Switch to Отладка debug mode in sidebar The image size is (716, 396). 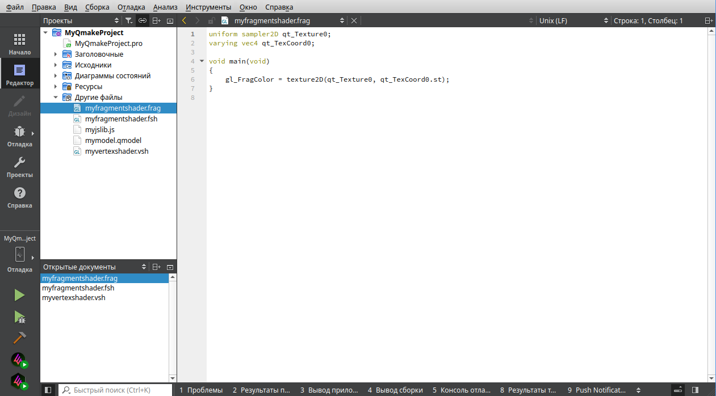tap(19, 136)
